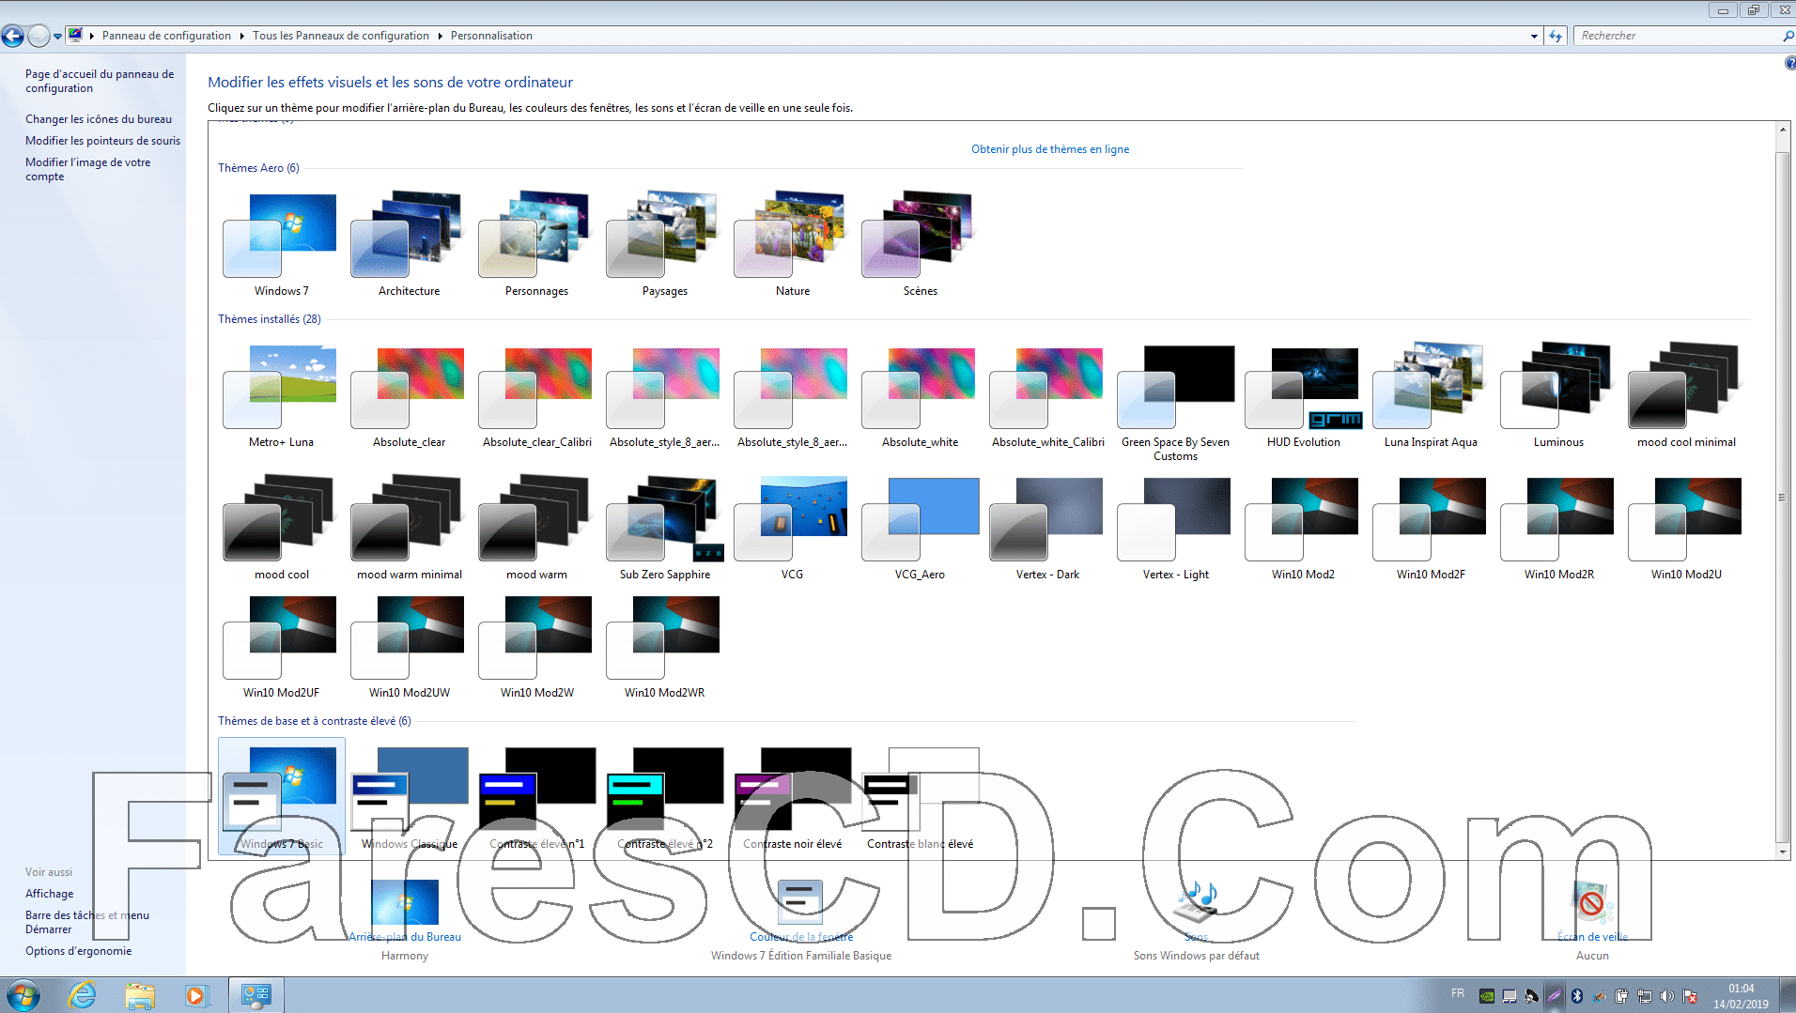The height and width of the screenshot is (1013, 1796).
Task: Apply the VCG theme
Action: [792, 527]
